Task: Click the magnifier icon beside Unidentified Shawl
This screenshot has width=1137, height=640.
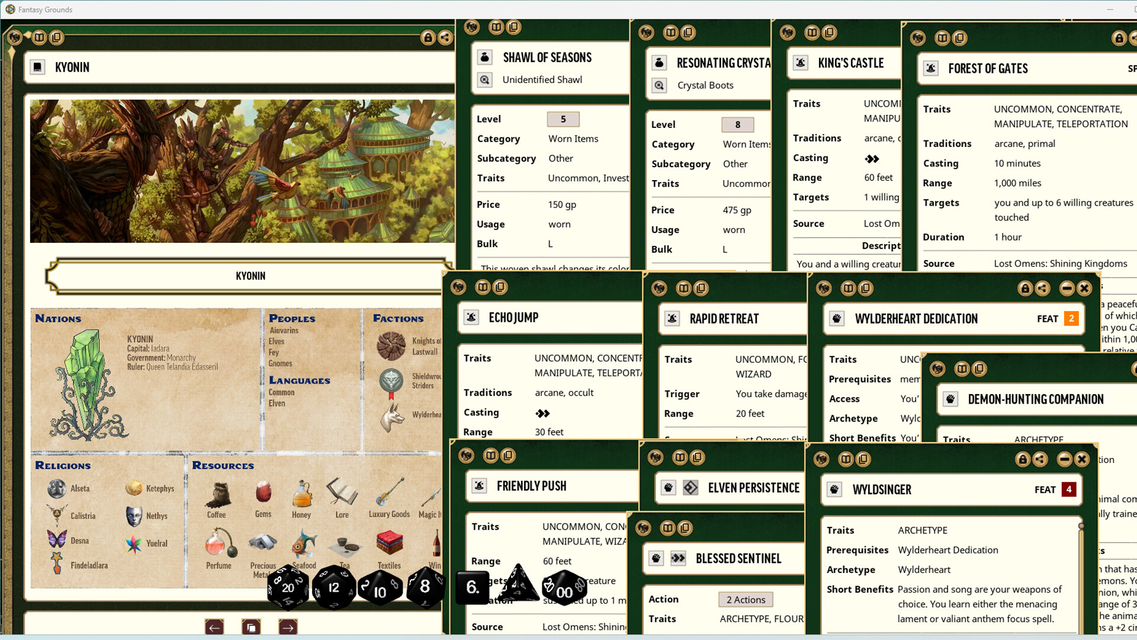Action: coord(484,79)
